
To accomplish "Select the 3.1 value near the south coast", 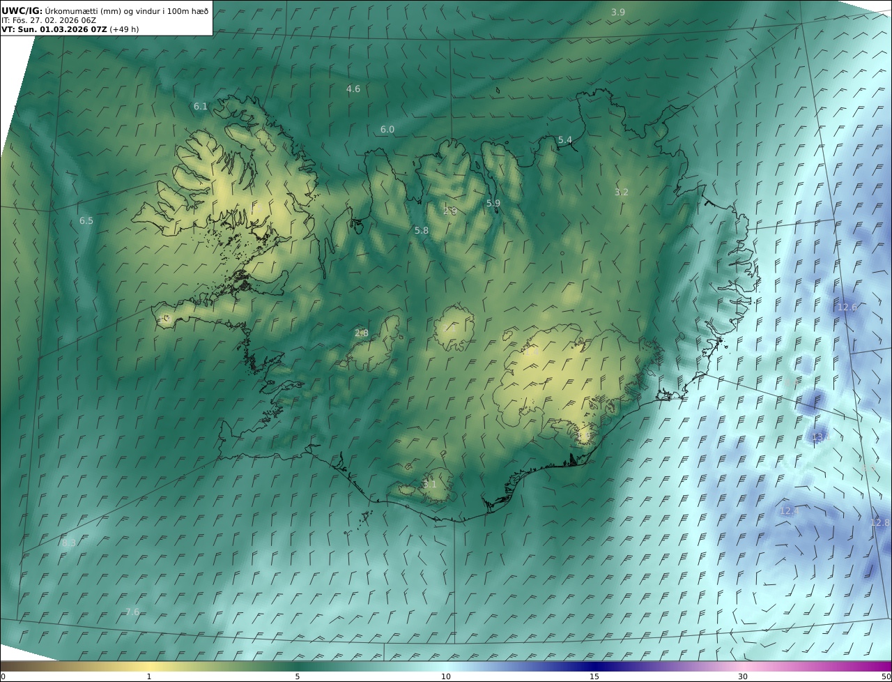I will coord(430,484).
